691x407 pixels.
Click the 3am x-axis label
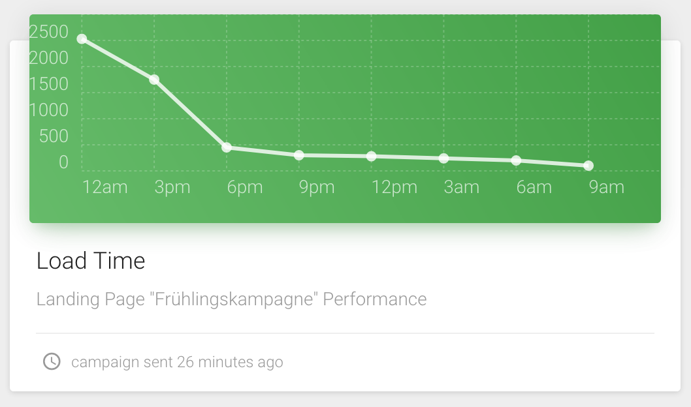pyautogui.click(x=462, y=188)
